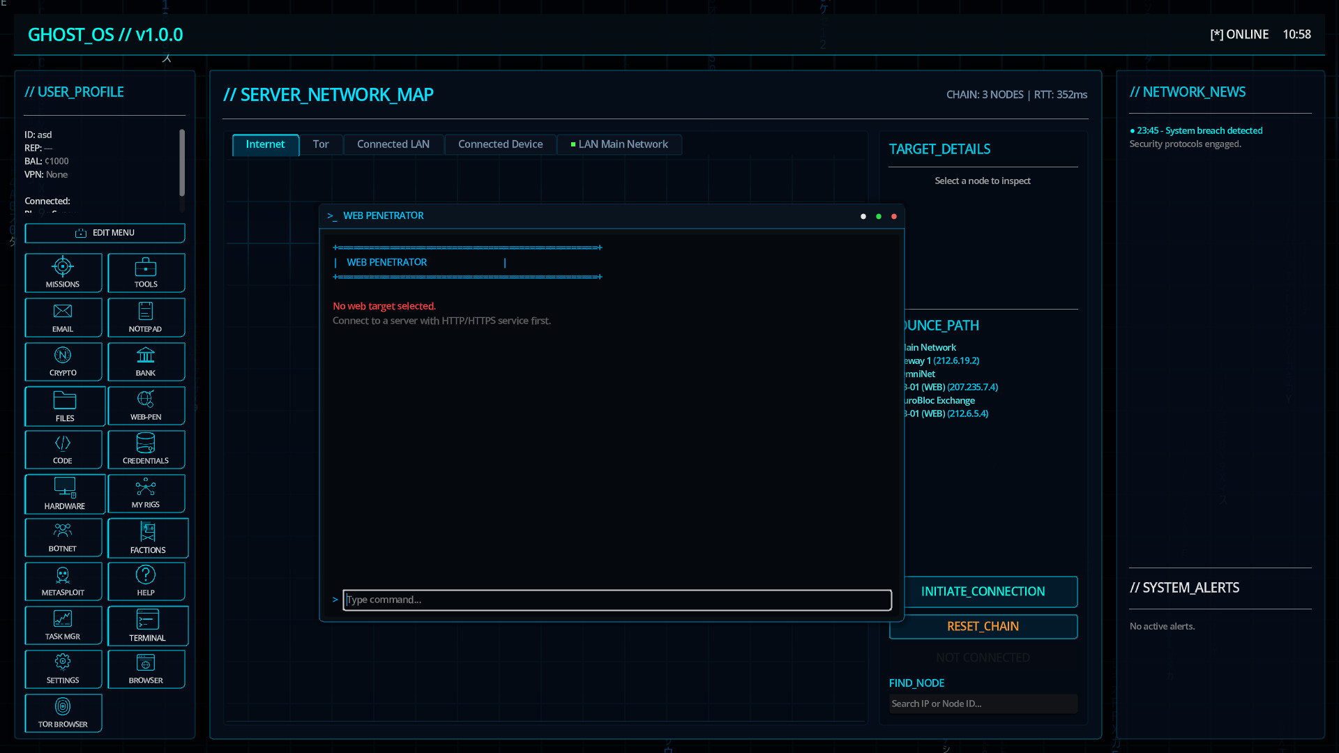Open the Botnet manager icon
Screen dimensions: 1339x753
pos(63,538)
